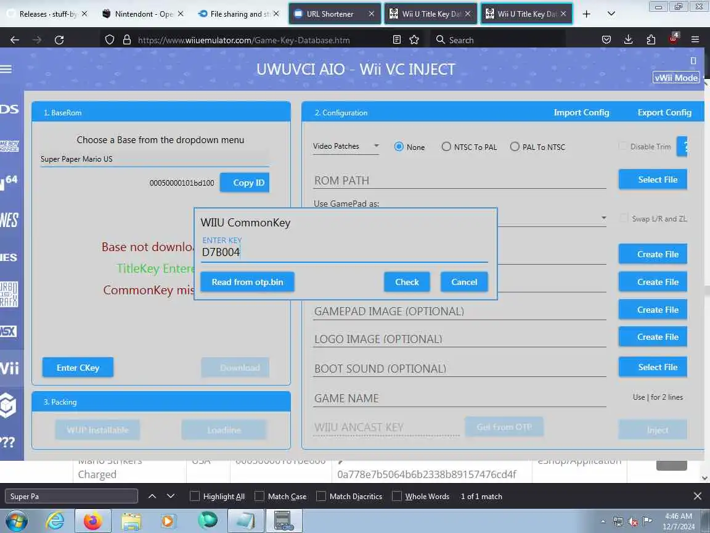Launch Internet Explorer from taskbar
Screen dimensions: 710x533
55,521
